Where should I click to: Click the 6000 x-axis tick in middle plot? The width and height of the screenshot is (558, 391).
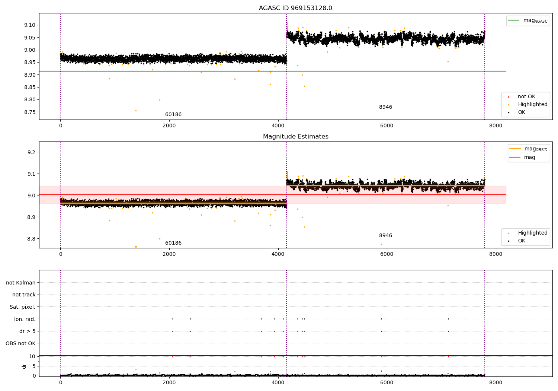387,254
